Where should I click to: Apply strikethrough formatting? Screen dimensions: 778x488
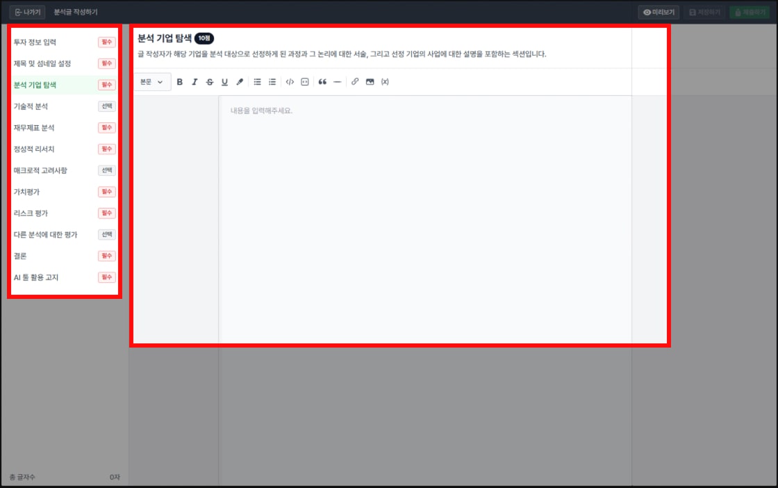pyautogui.click(x=209, y=82)
